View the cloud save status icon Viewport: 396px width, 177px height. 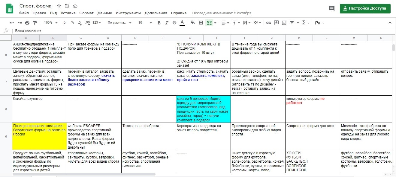[75, 6]
